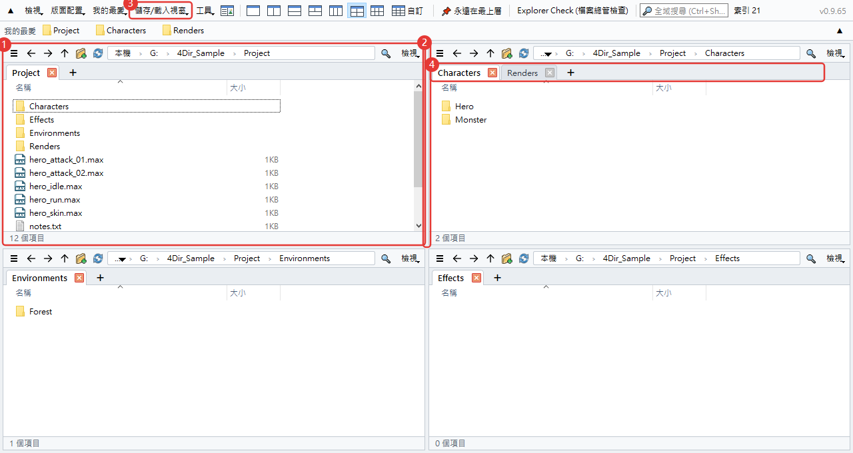The width and height of the screenshot is (853, 453).
Task: Click the back arrow in the Project pane
Action: [31, 53]
